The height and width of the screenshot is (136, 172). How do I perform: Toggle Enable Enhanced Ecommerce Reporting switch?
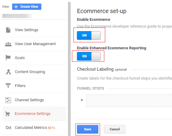(89, 56)
